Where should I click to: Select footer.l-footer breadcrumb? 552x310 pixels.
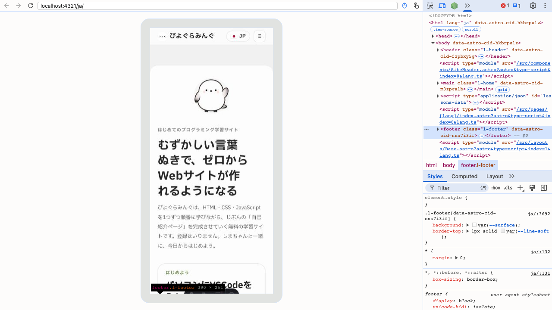click(478, 165)
